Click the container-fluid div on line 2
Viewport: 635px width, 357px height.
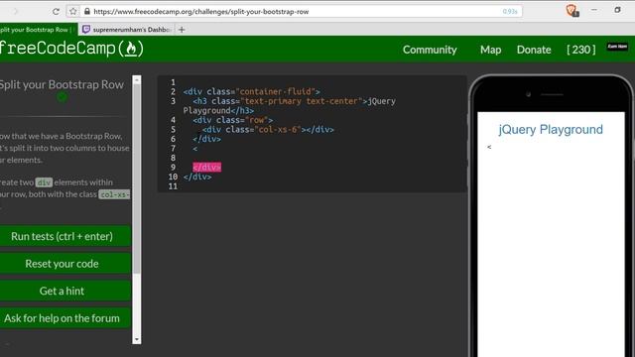click(x=251, y=91)
